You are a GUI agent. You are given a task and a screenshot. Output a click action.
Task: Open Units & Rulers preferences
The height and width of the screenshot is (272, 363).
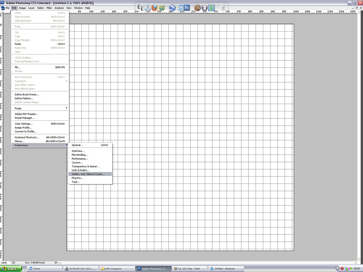click(x=90, y=170)
